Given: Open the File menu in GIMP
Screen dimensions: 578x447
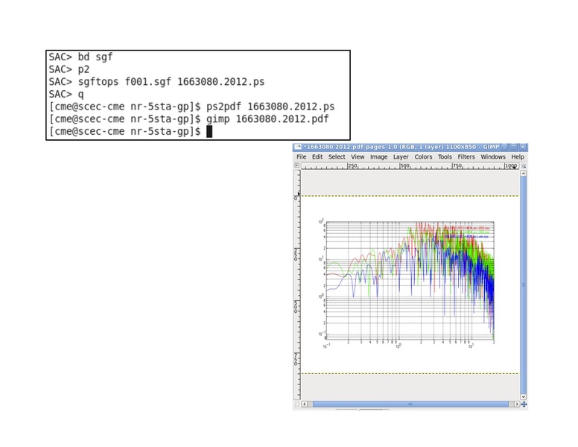Looking at the screenshot, I should click(302, 157).
